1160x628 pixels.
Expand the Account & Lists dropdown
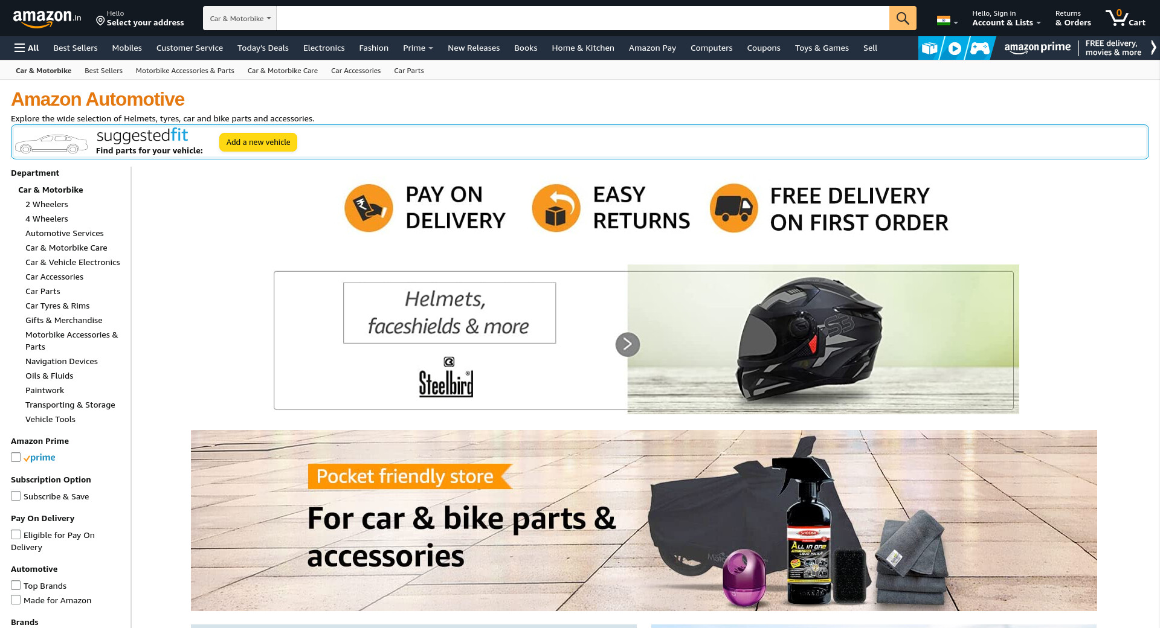(x=1006, y=18)
